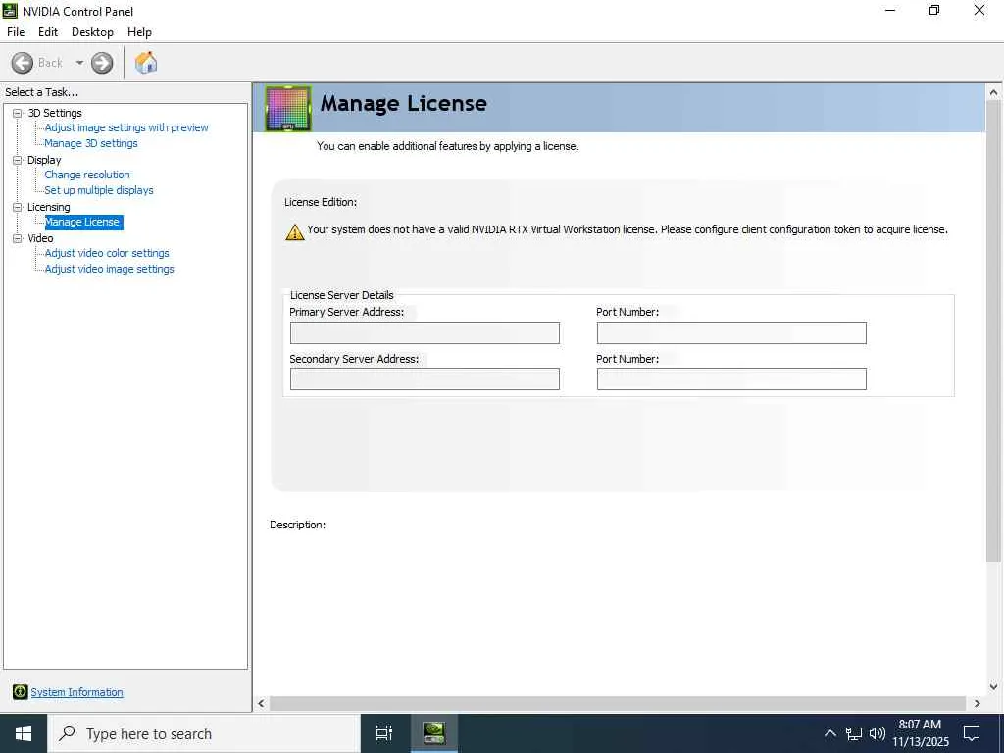
Task: Show hidden system tray icons
Action: pyautogui.click(x=829, y=733)
